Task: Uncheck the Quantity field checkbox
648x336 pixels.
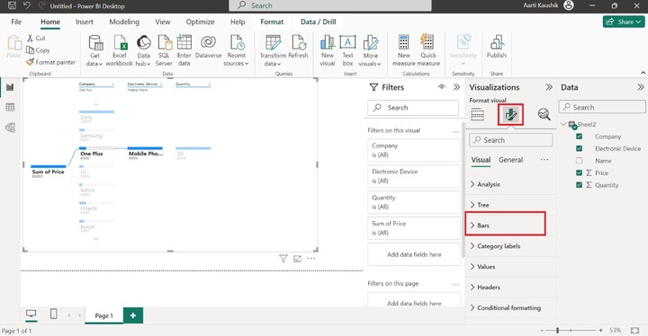Action: click(579, 185)
